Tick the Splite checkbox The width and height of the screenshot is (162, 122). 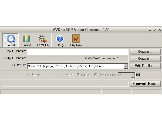pyautogui.click(x=62, y=74)
